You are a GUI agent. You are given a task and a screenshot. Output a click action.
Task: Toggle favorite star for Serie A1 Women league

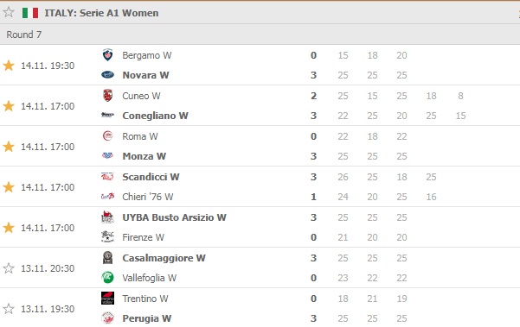[9, 13]
